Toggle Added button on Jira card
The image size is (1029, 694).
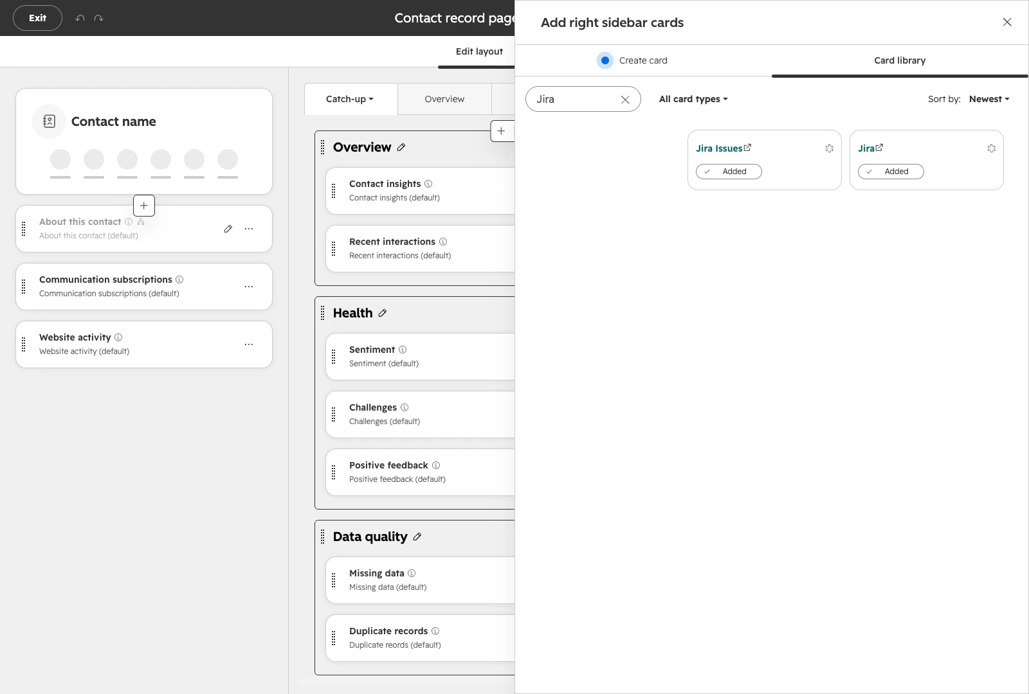coord(891,172)
